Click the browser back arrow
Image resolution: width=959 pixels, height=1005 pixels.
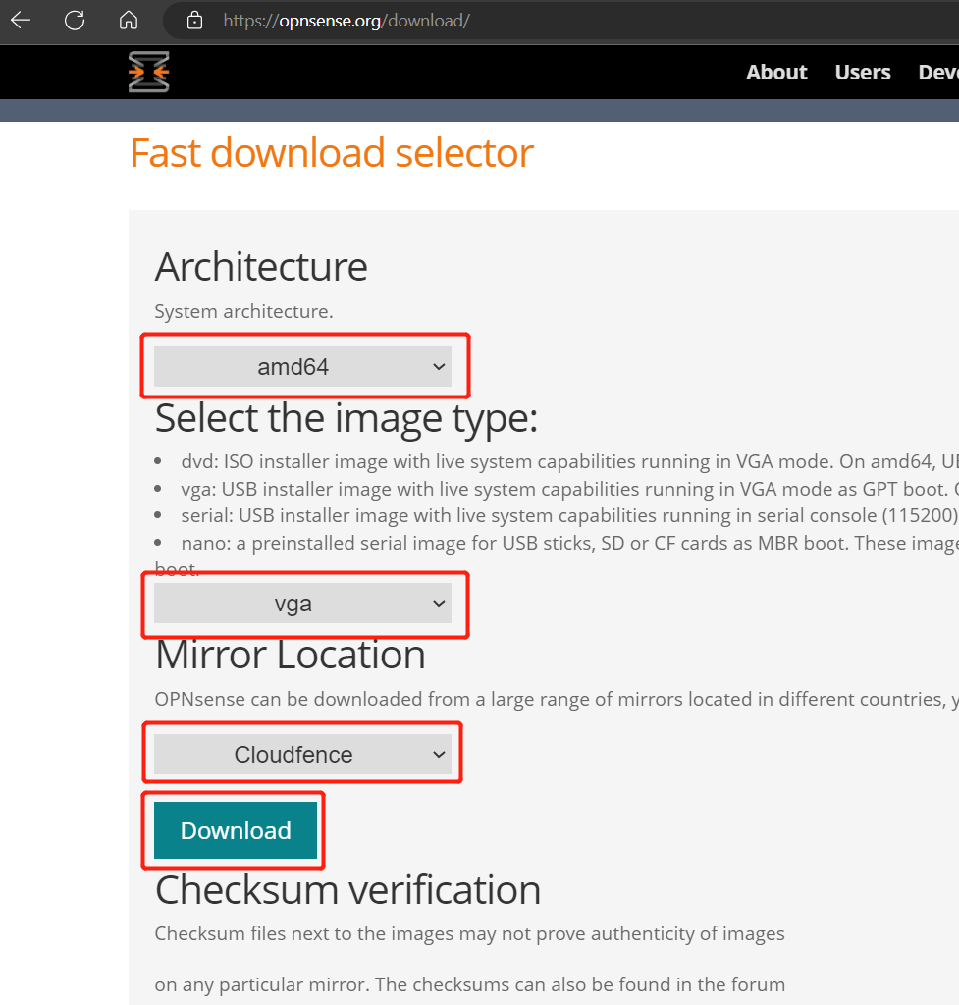(x=21, y=20)
